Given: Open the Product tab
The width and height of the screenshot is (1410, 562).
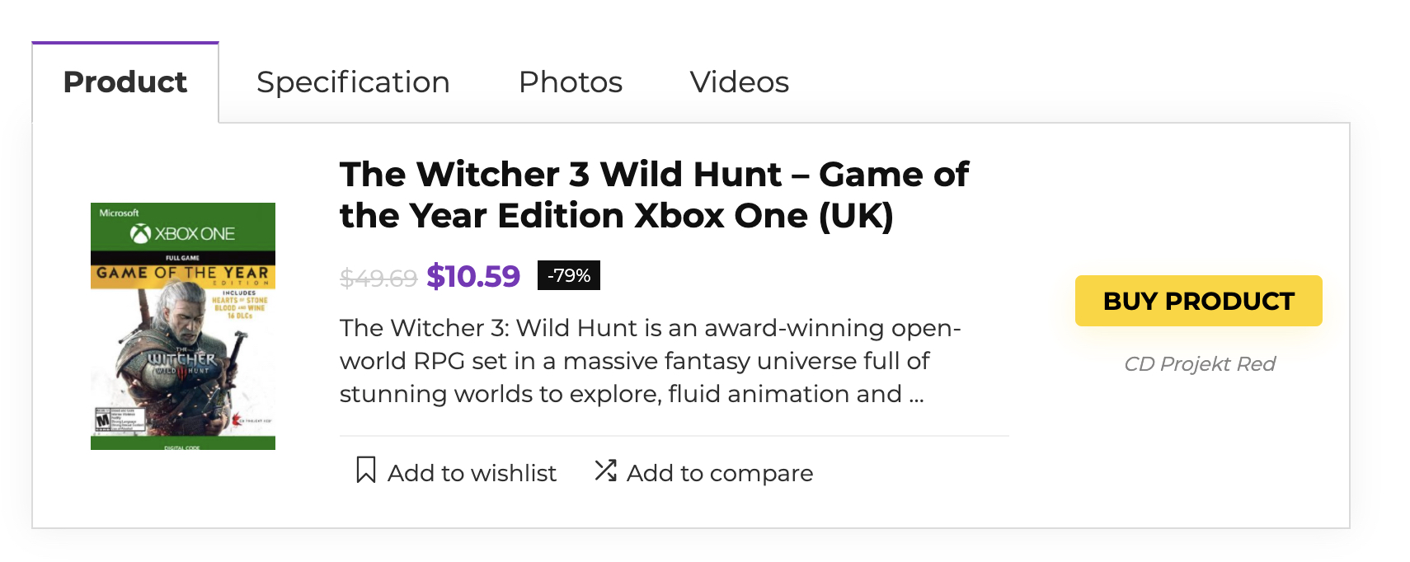Looking at the screenshot, I should click(x=125, y=82).
